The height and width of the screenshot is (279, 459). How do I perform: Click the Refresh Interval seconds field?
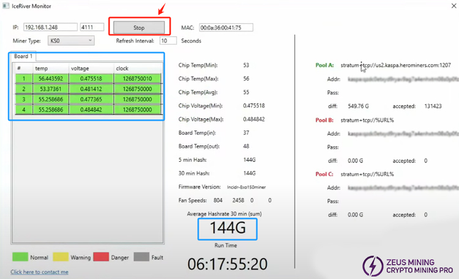click(168, 41)
